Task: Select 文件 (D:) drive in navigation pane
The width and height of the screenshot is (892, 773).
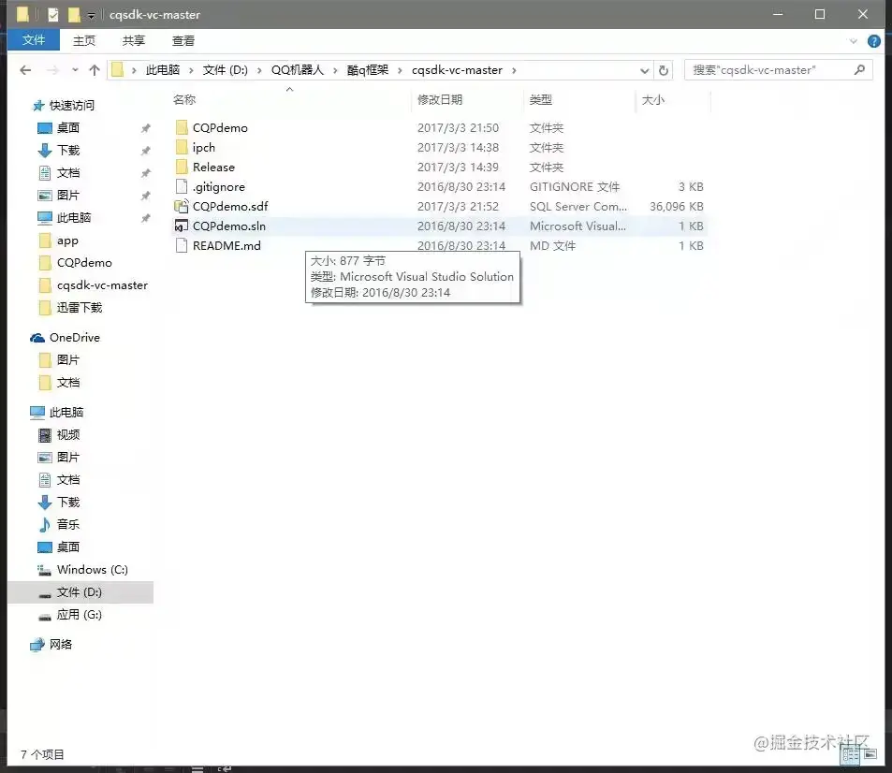Action: click(x=79, y=592)
